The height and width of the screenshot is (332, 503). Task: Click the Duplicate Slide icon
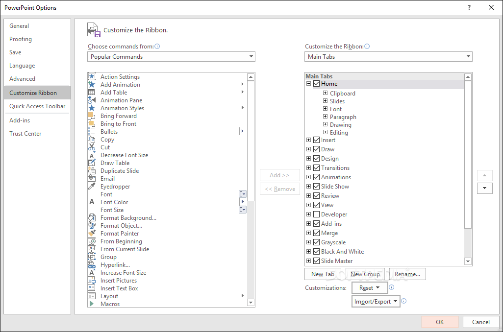pyautogui.click(x=92, y=171)
